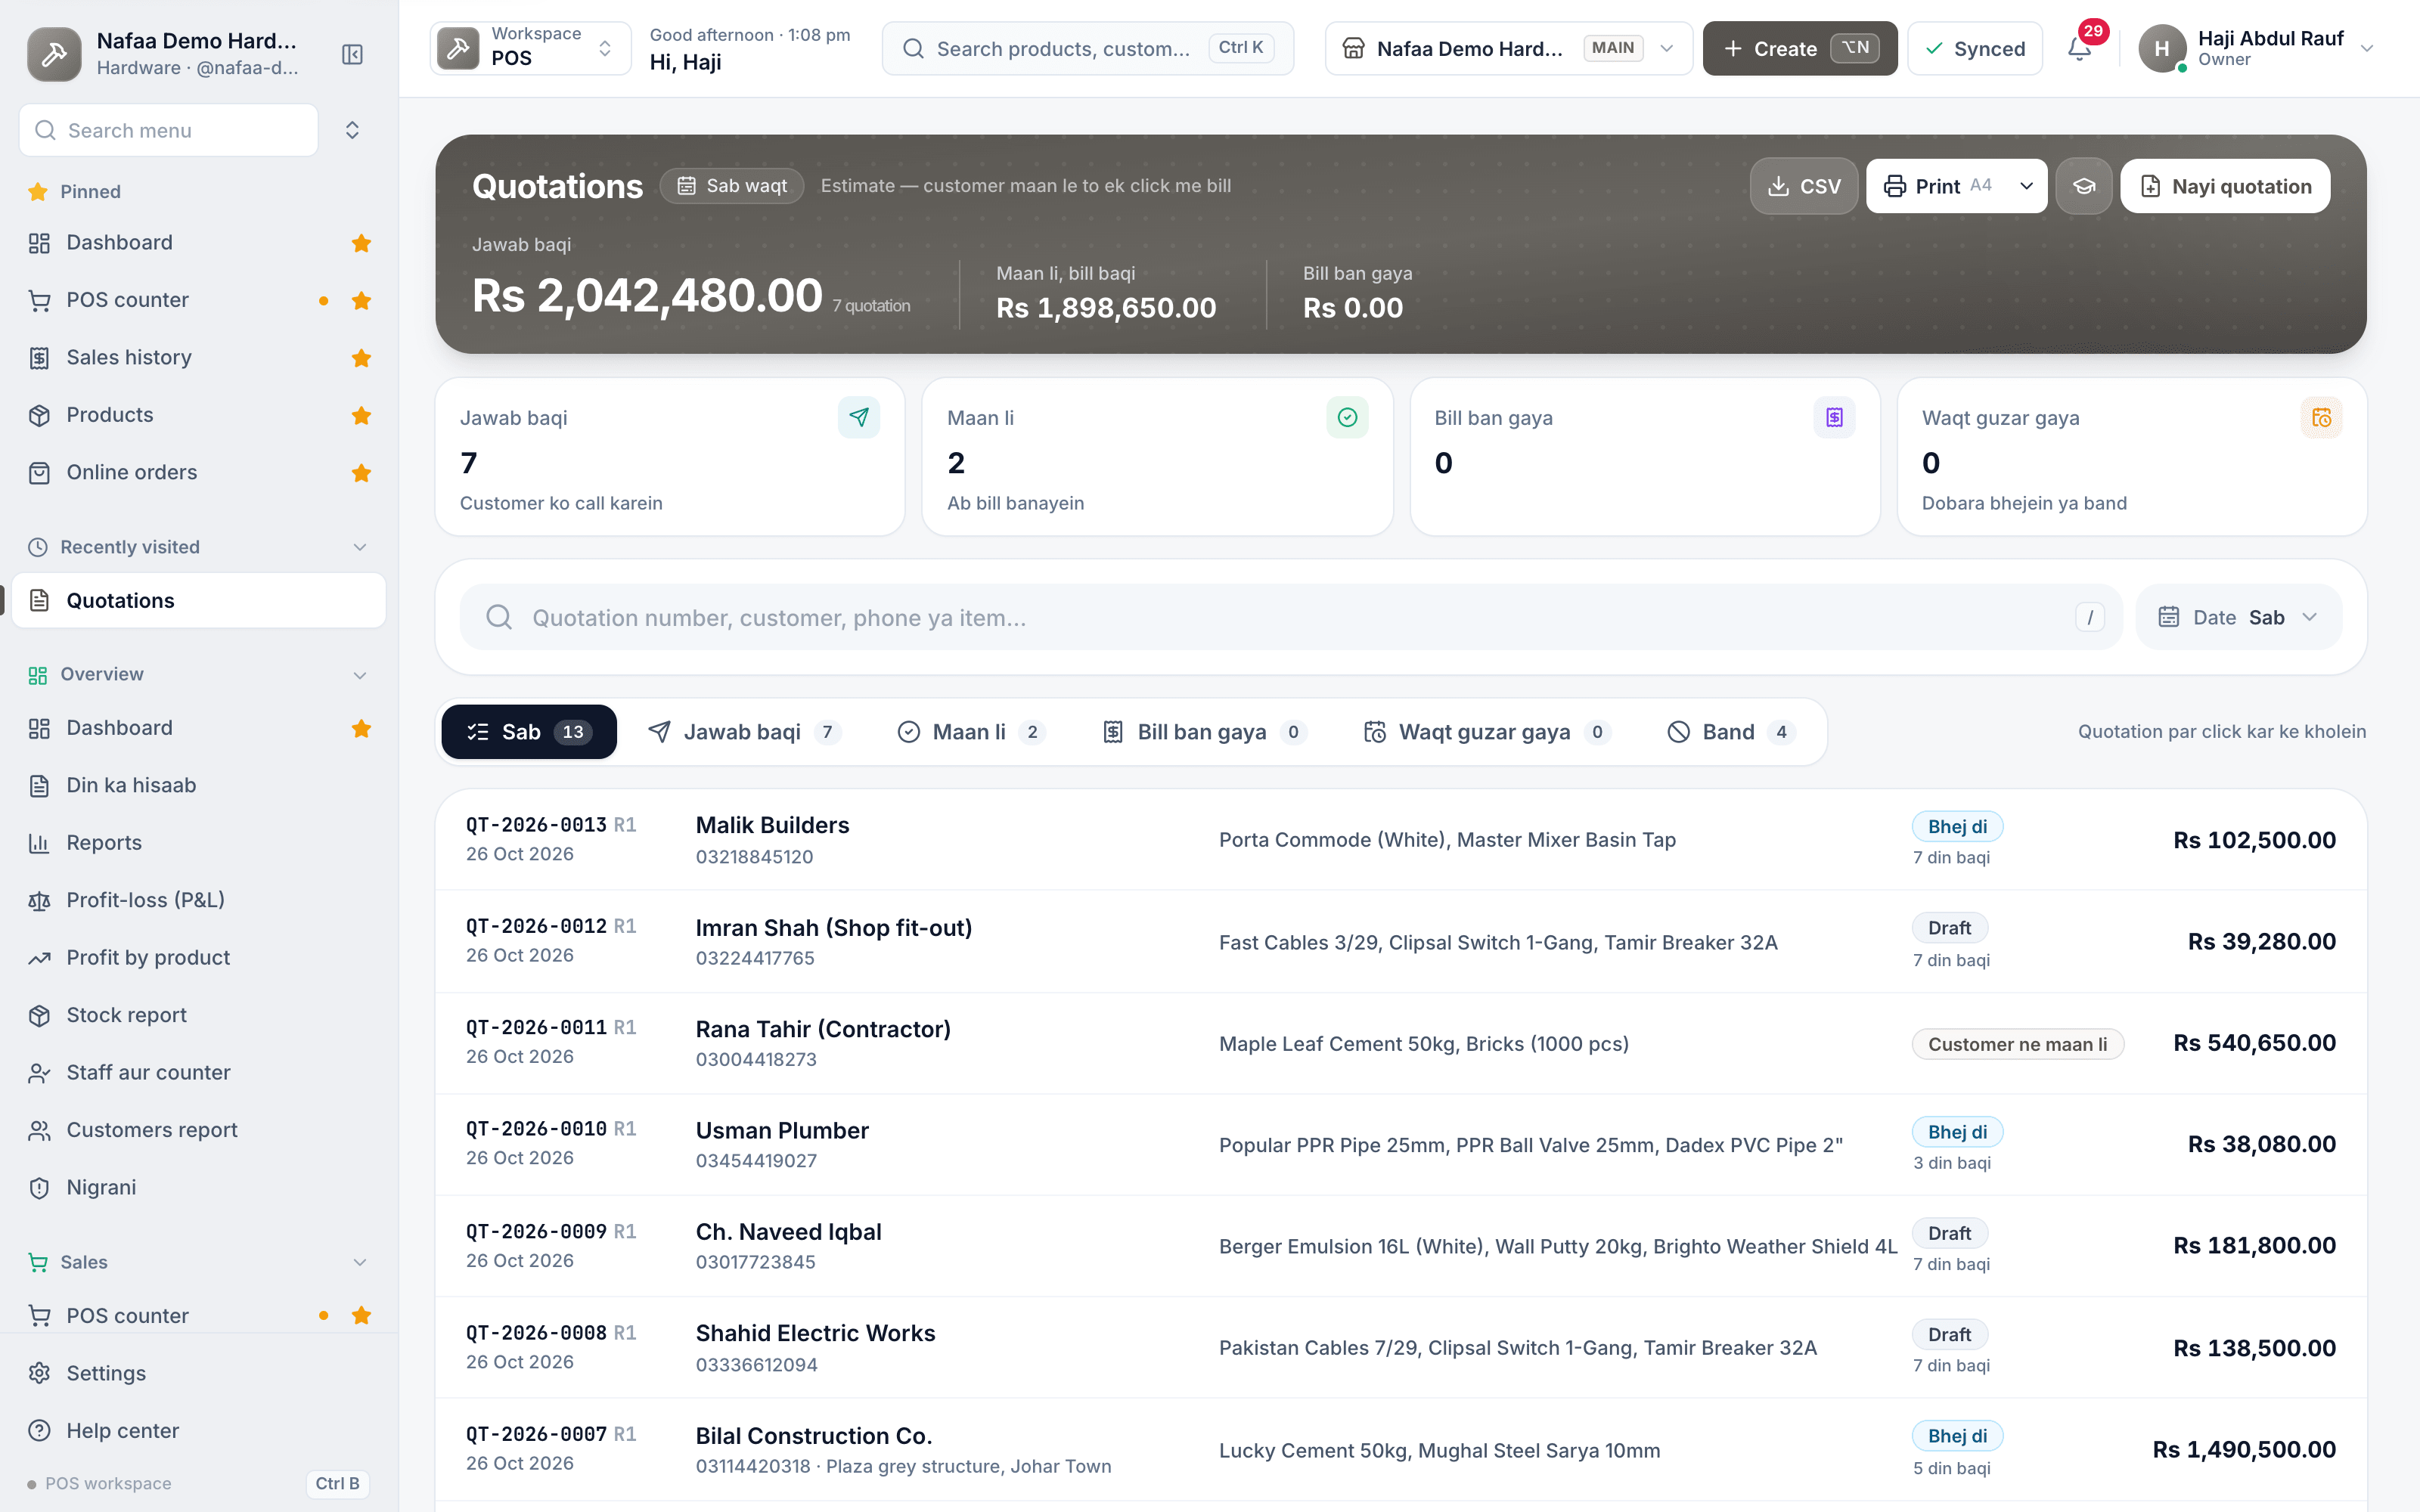Open Nigrani page
Screen dimensions: 2420x1512
[x=198, y=1187]
